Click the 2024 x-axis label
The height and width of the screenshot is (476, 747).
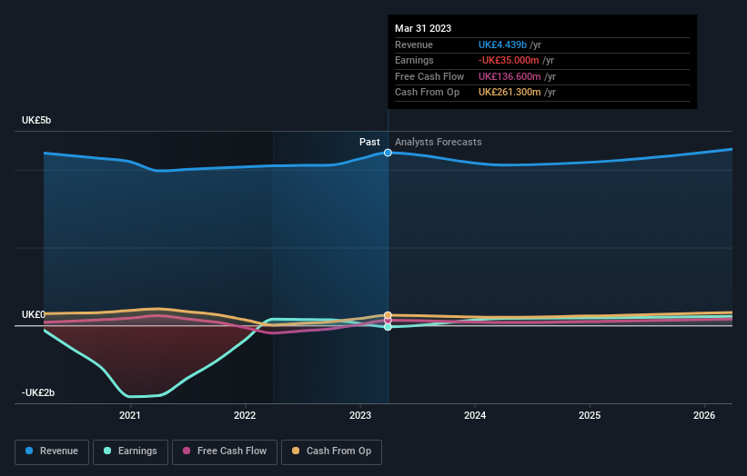pos(475,415)
